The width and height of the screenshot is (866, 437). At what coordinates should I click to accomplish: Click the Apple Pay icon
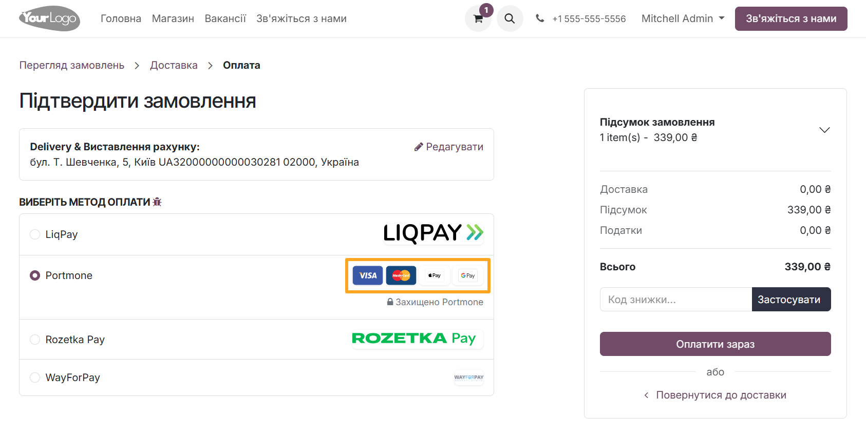pyautogui.click(x=434, y=275)
